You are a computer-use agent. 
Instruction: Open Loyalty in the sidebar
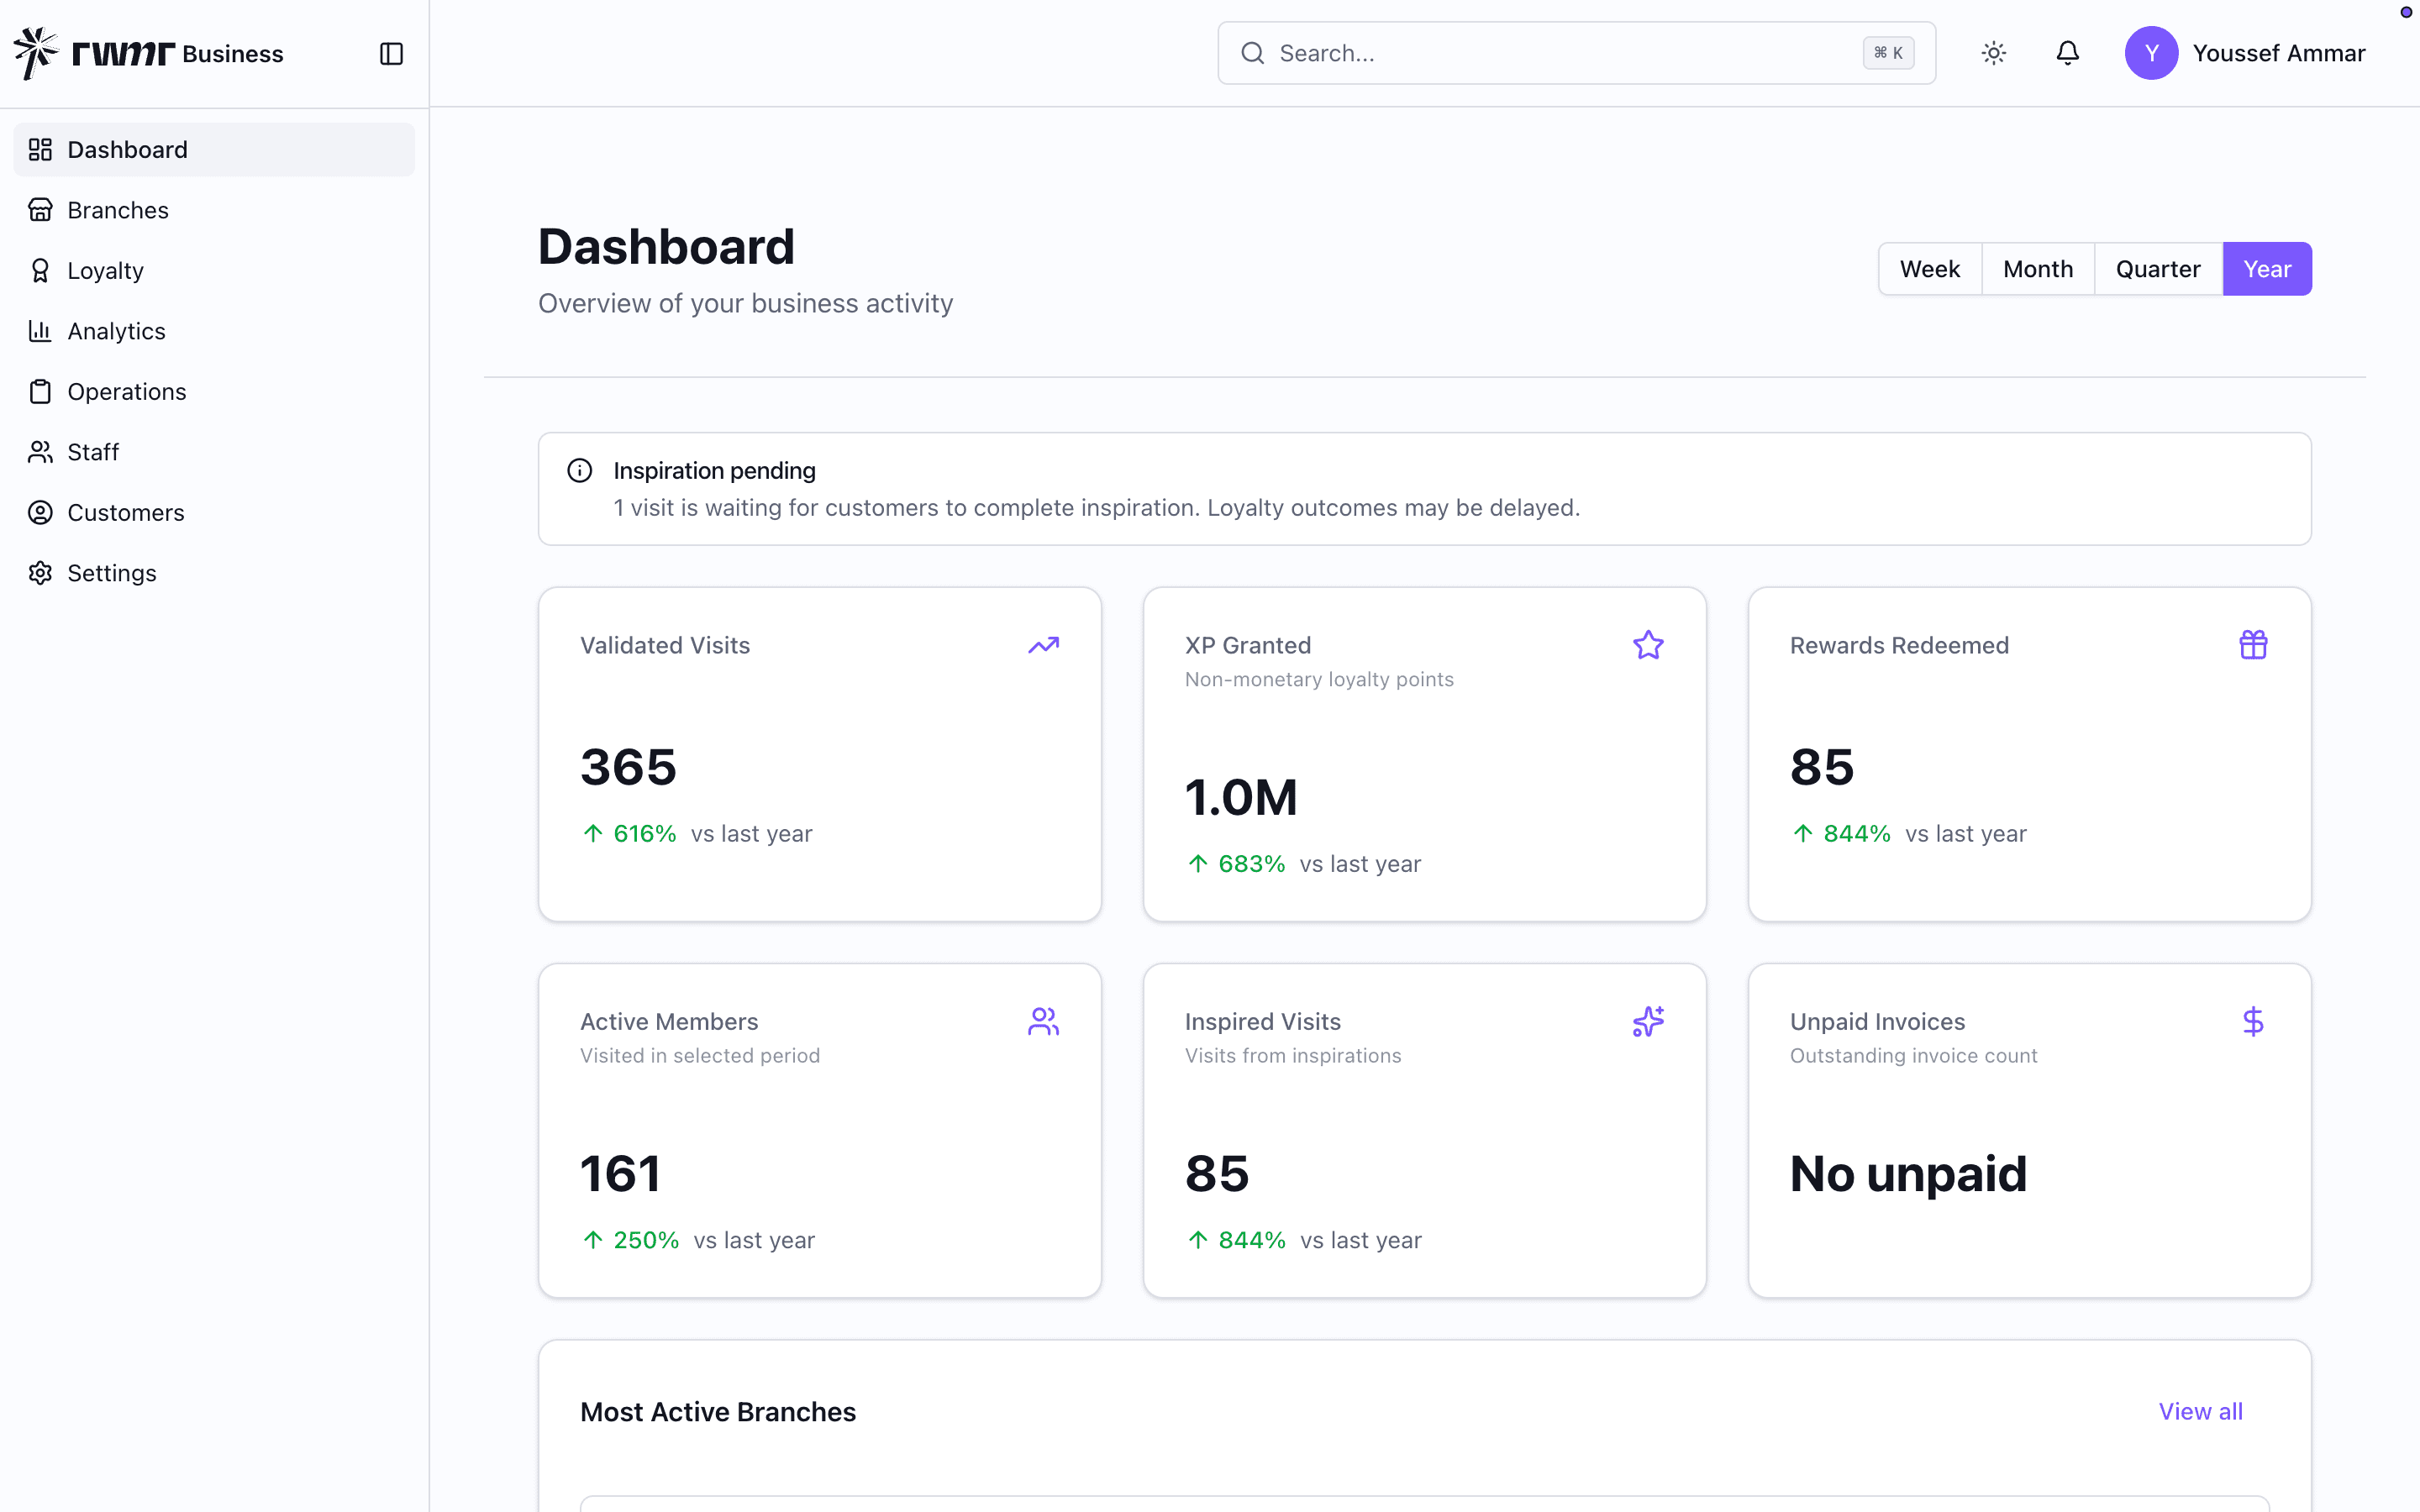tap(214, 271)
